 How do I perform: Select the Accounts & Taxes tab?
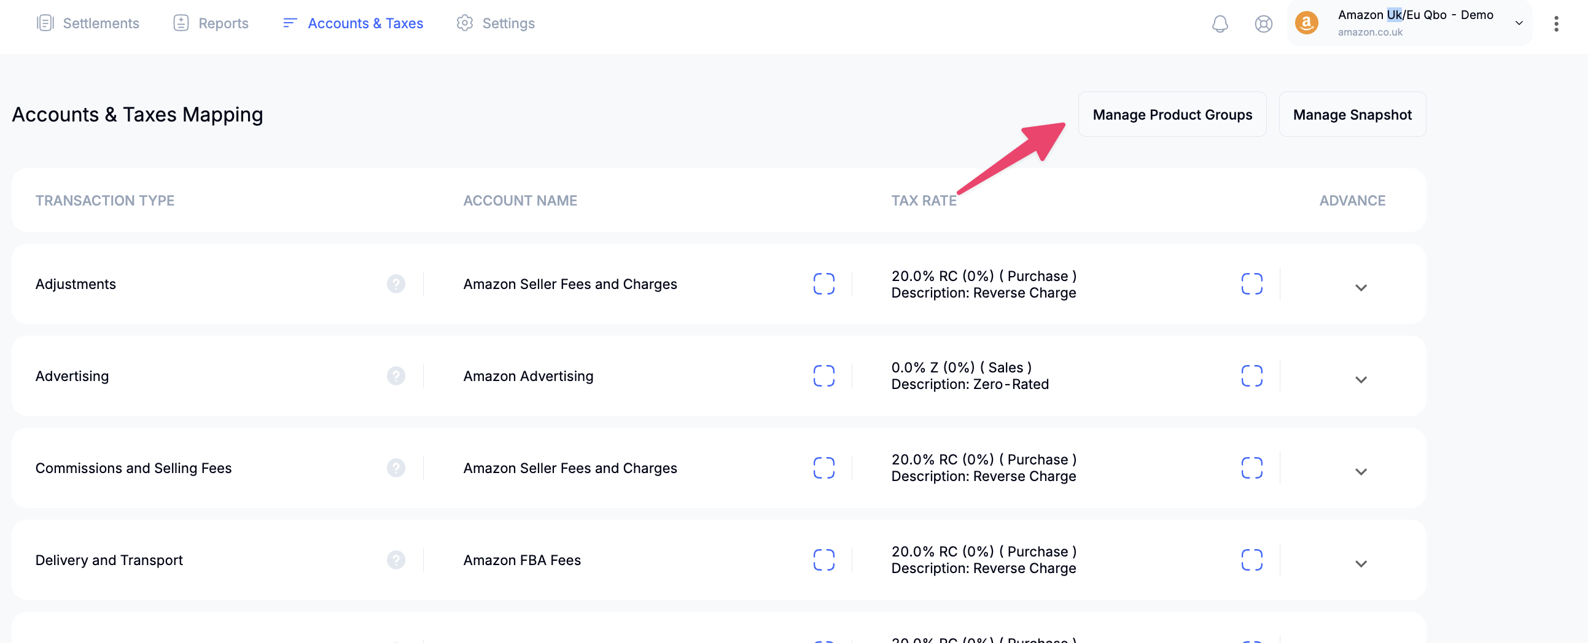(352, 23)
